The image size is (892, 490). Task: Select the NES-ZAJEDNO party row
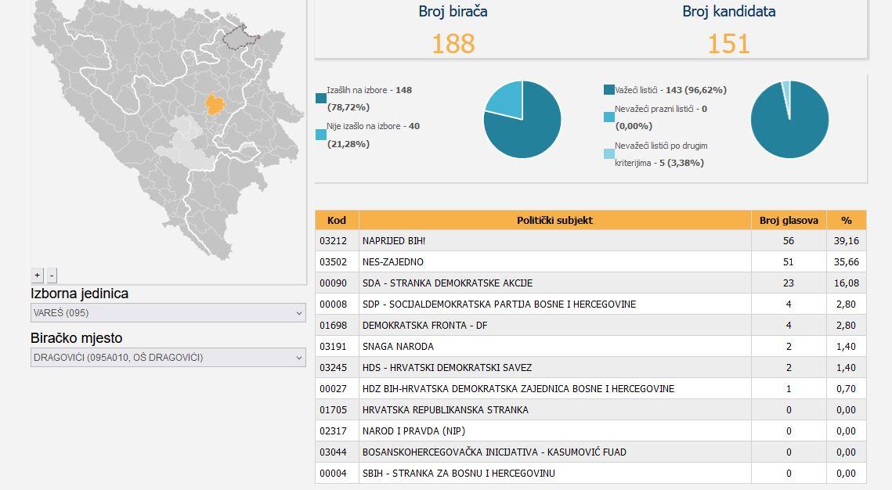pyautogui.click(x=590, y=261)
